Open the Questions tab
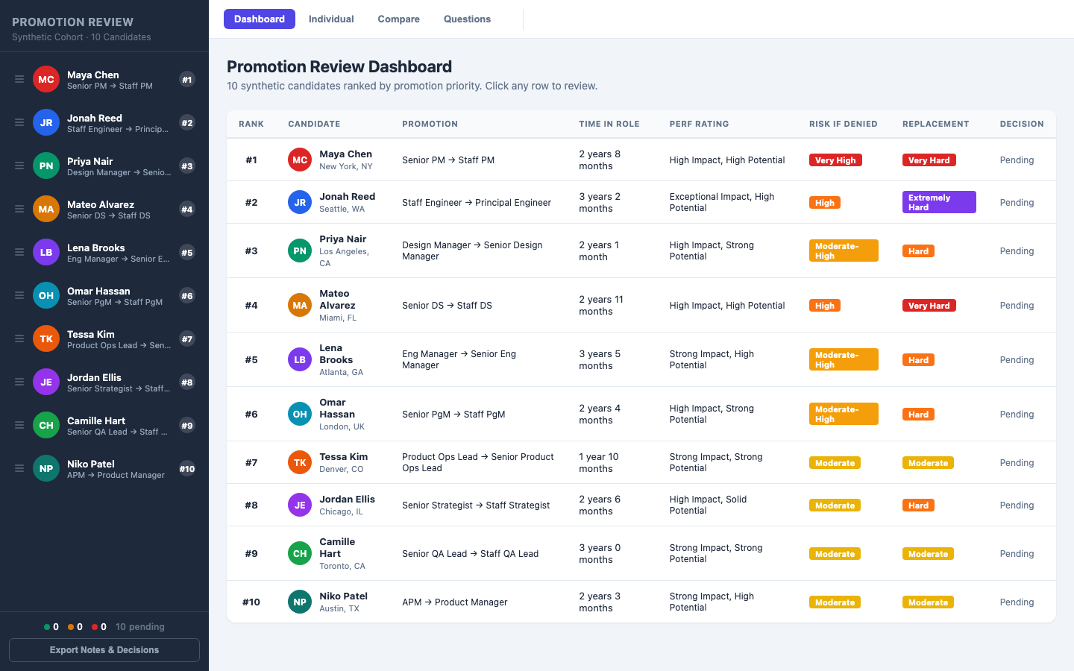 [467, 19]
